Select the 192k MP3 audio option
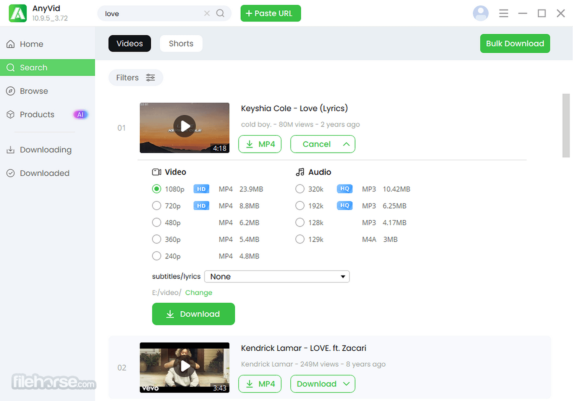Image resolution: width=573 pixels, height=401 pixels. pyautogui.click(x=300, y=206)
